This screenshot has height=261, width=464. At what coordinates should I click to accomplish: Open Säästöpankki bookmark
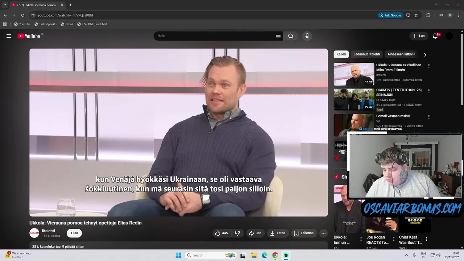click(46, 24)
